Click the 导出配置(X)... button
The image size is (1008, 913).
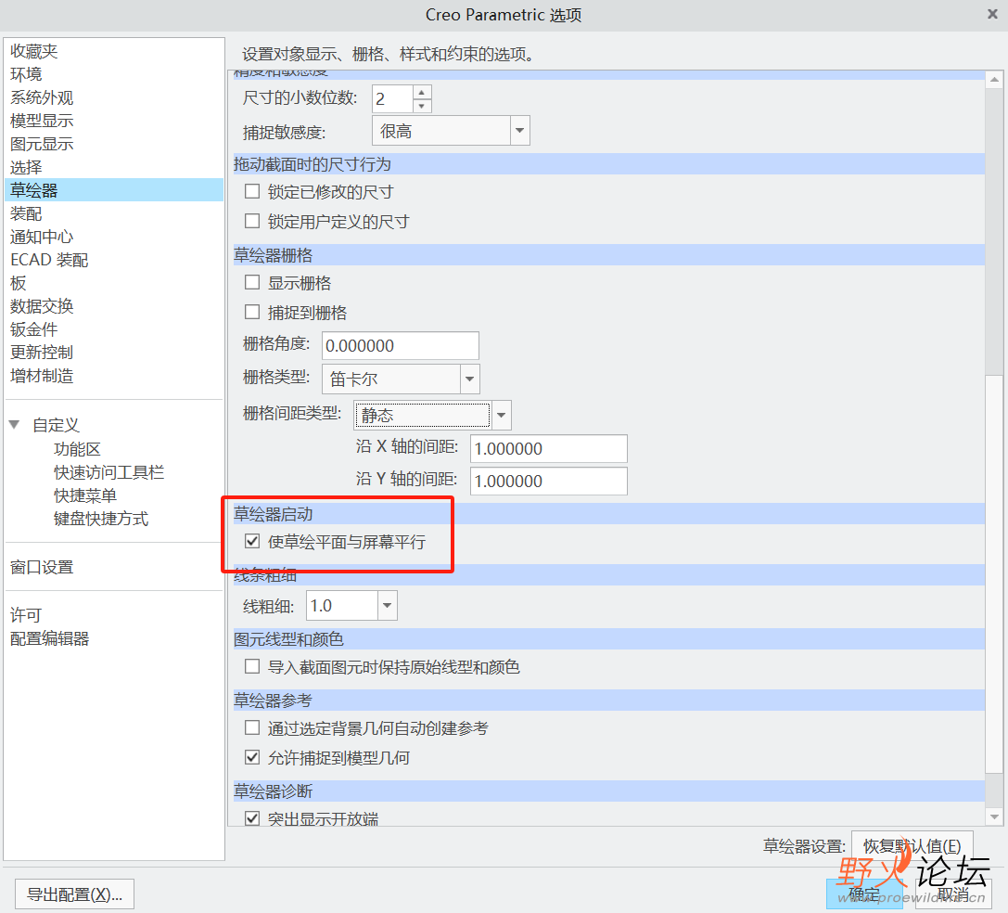point(74,894)
